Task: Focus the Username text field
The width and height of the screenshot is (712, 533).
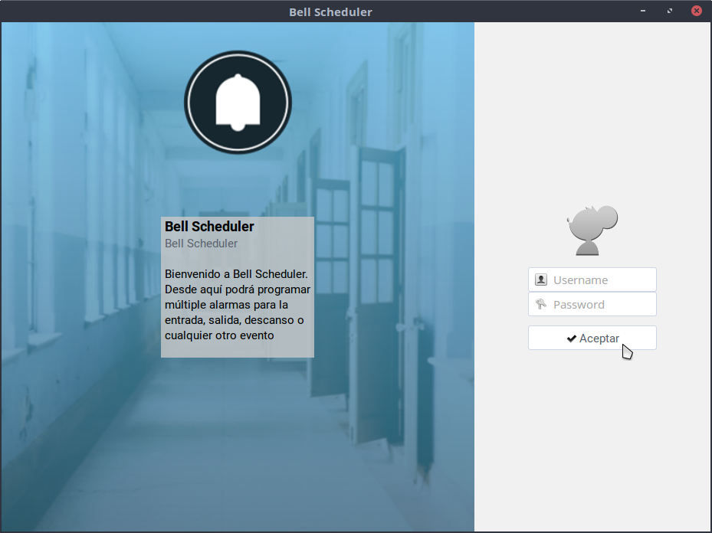Action: click(x=602, y=280)
